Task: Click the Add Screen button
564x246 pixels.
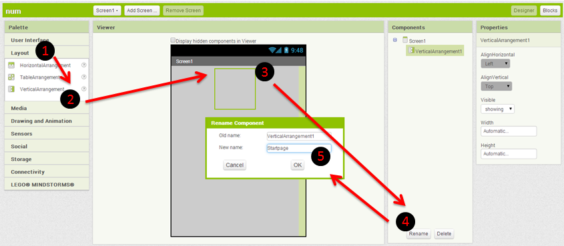Action: (142, 11)
